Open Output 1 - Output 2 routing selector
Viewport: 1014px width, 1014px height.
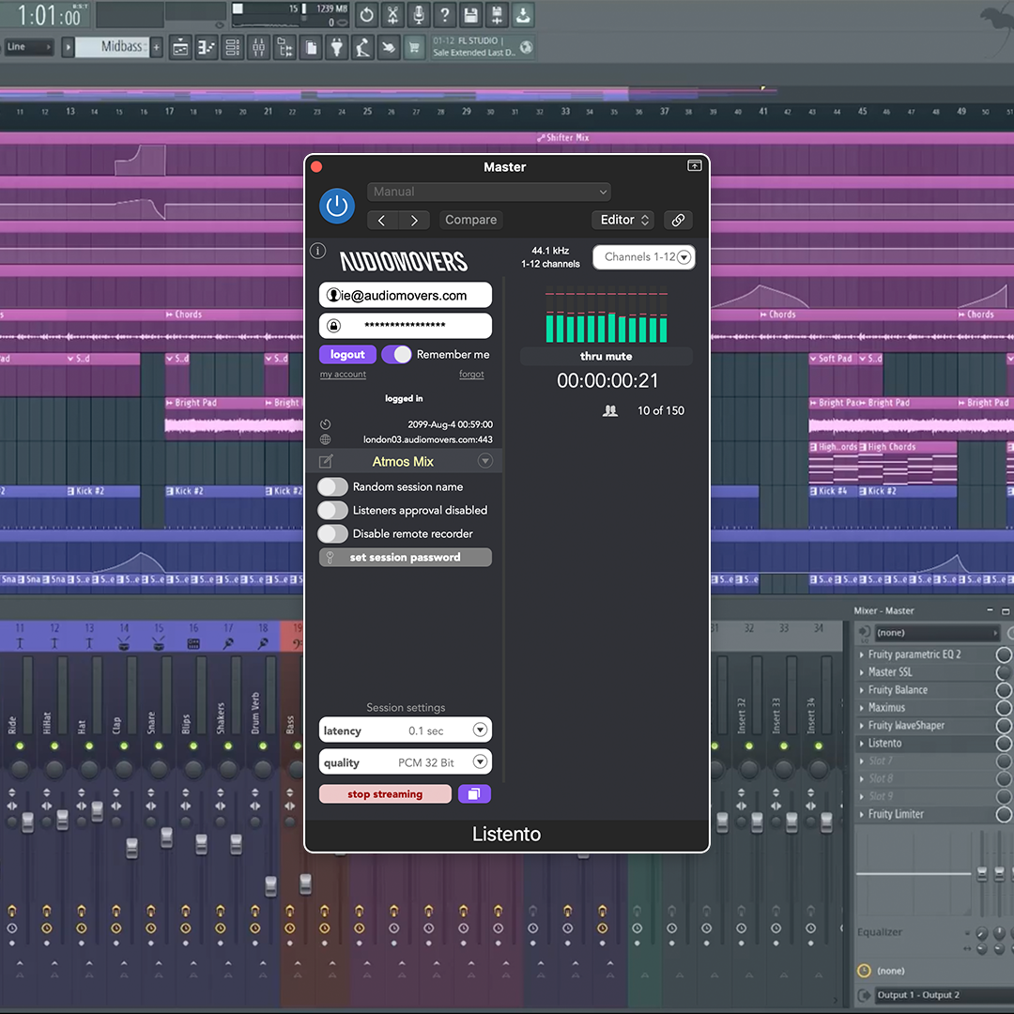pyautogui.click(x=943, y=994)
